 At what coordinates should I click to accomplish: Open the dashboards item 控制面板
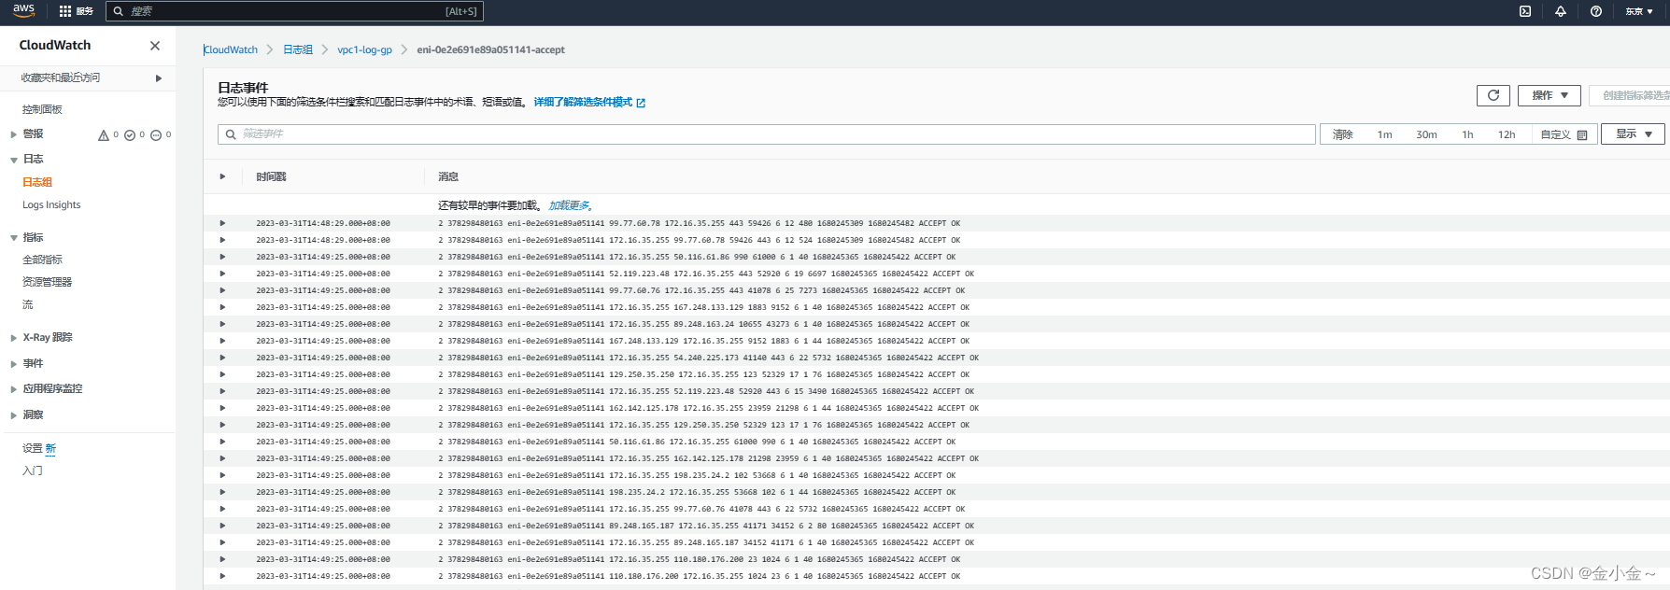coord(42,109)
